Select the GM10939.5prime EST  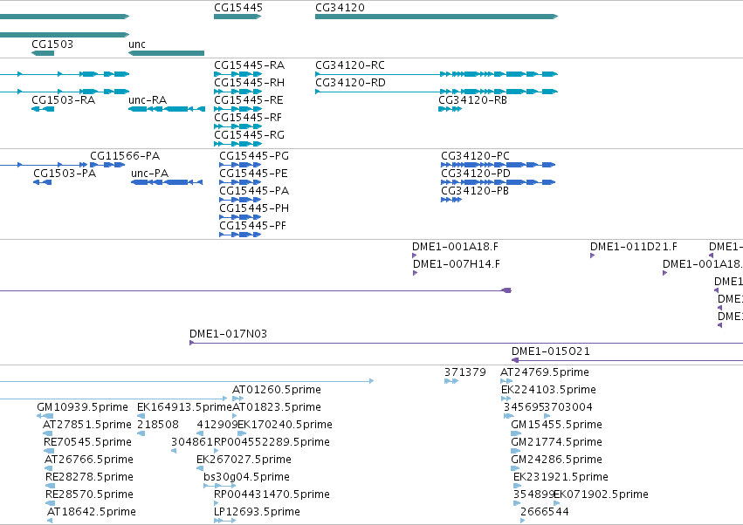coord(45,416)
